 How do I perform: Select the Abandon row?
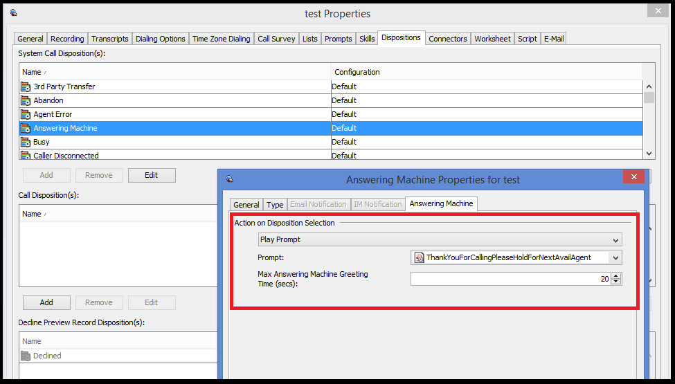tap(331, 100)
